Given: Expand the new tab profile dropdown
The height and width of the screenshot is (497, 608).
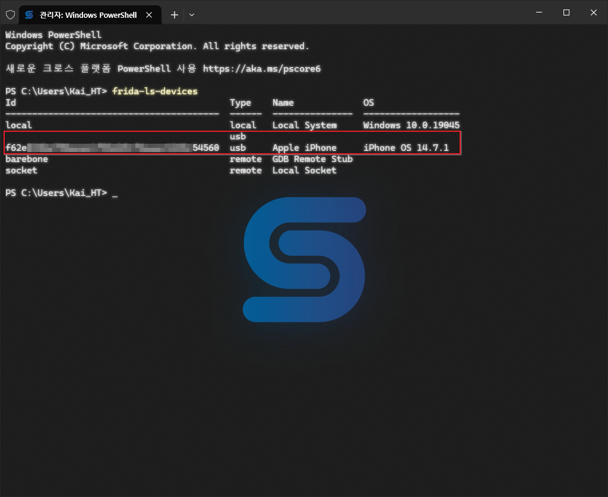Looking at the screenshot, I should [x=192, y=15].
